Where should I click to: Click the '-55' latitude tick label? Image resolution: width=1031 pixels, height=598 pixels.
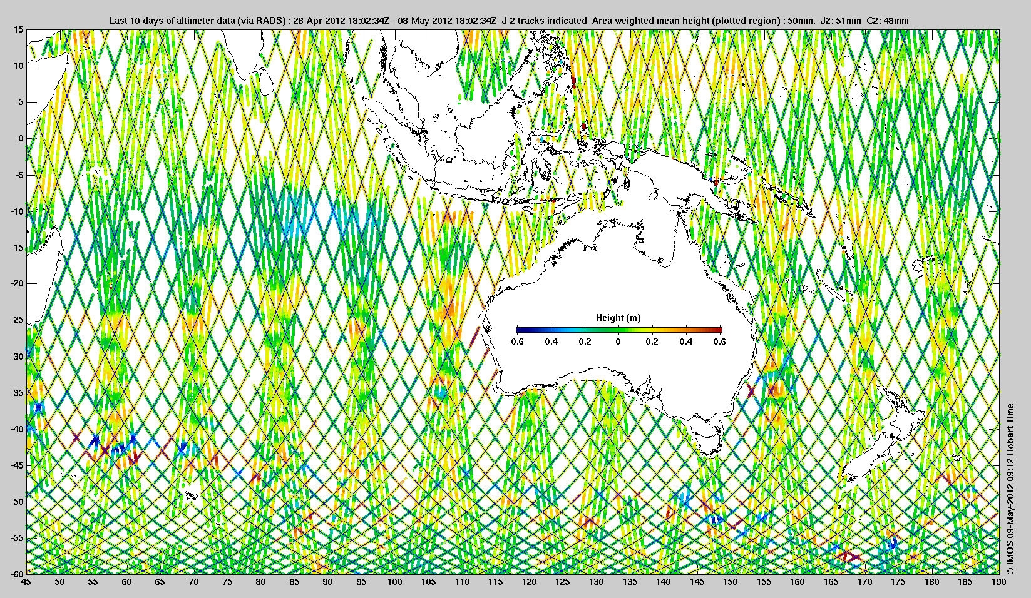click(x=17, y=538)
